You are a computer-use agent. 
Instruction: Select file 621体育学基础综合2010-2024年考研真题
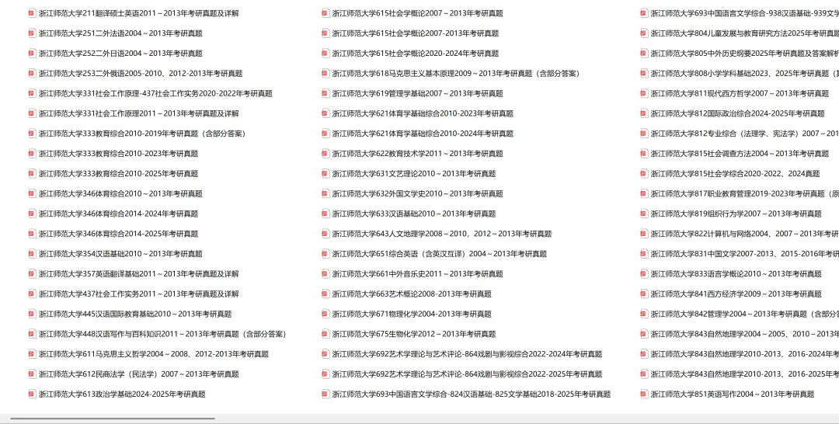click(x=418, y=133)
